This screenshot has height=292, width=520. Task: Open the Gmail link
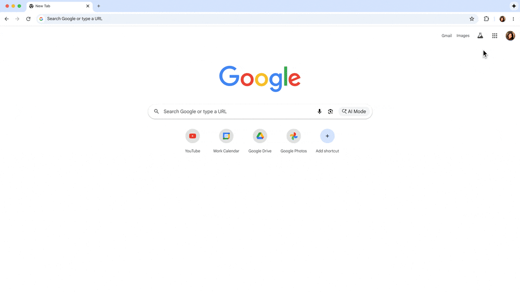tap(446, 36)
